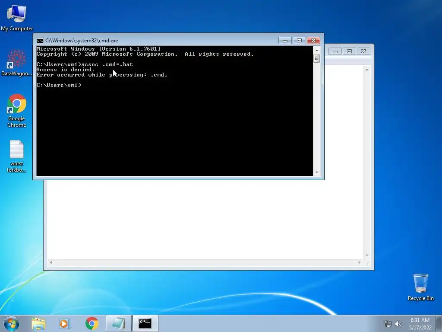This screenshot has width=442, height=332.
Task: Click the cmd.exe window title text
Action: [82, 41]
